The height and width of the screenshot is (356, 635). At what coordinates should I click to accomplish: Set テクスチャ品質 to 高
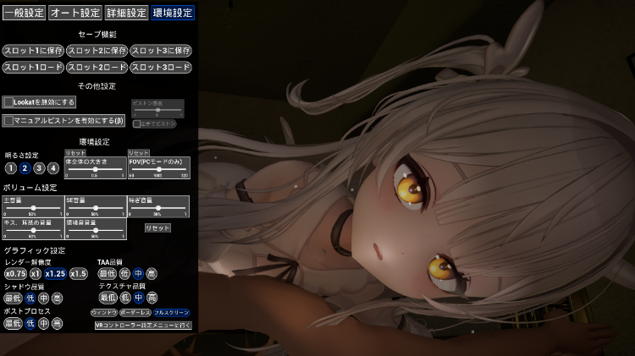[152, 298]
